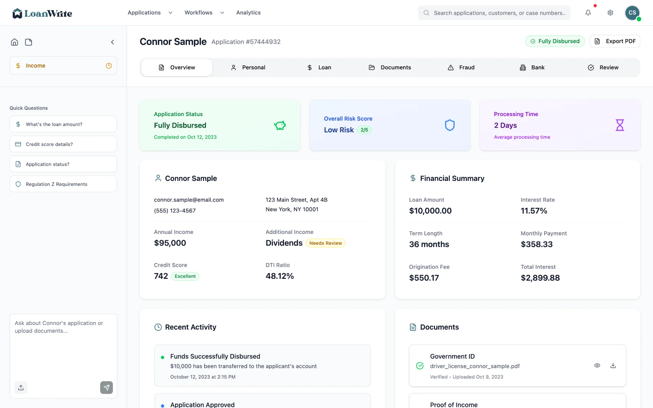The image size is (653, 408).
Task: Download the driver license PDF
Action: click(x=613, y=366)
